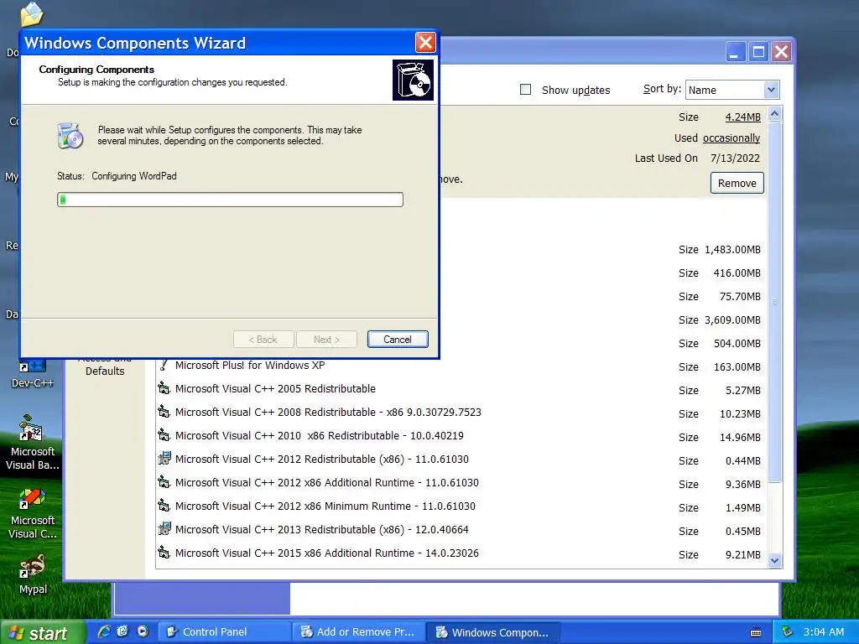Select 3,609.00MB size entry row
859x644 pixels.
pos(462,319)
